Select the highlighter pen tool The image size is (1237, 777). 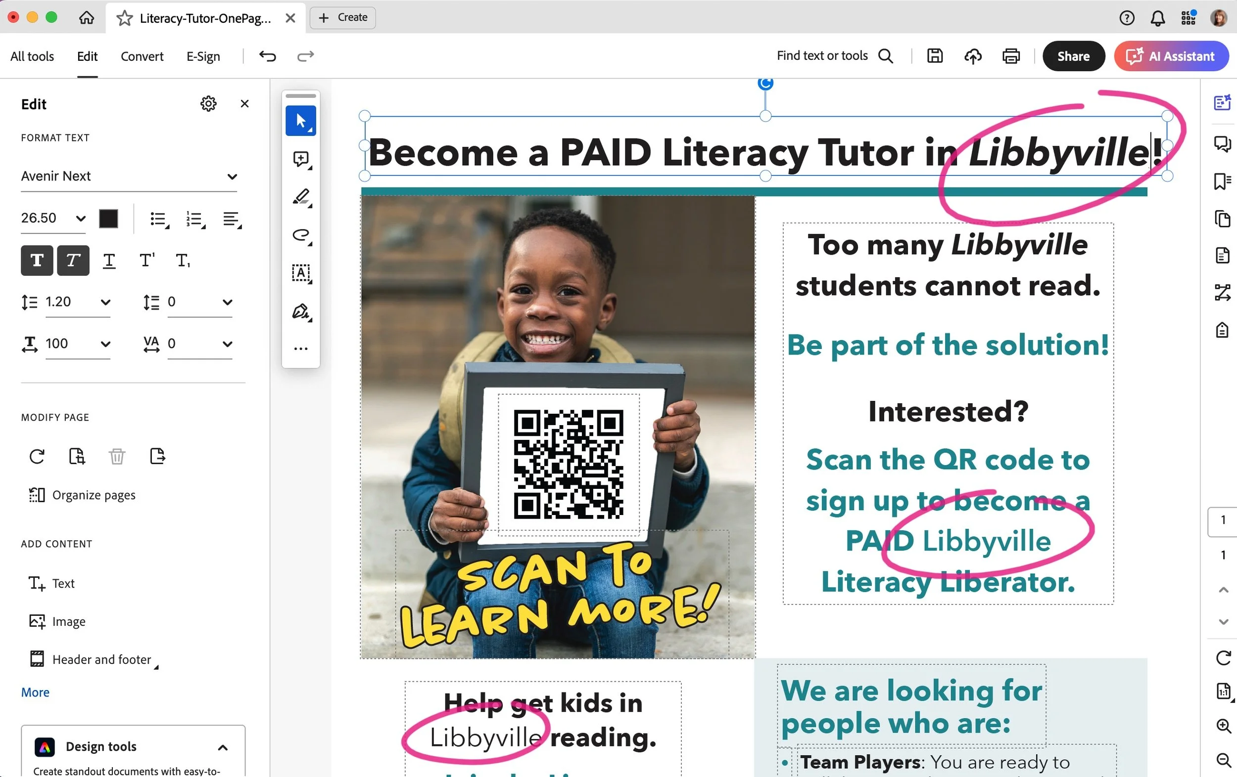(x=300, y=197)
